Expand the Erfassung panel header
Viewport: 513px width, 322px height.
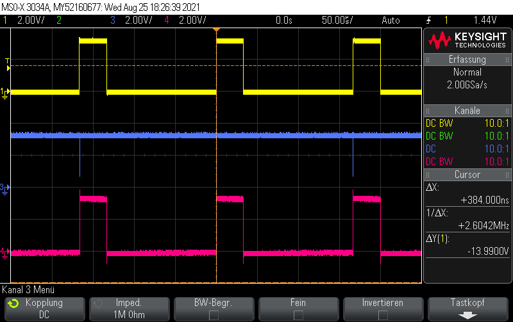click(467, 60)
